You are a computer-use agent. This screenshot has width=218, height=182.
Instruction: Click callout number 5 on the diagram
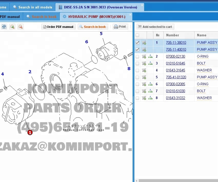tap(101, 34)
